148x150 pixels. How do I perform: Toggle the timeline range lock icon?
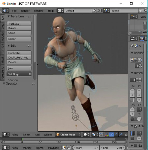point(69,148)
